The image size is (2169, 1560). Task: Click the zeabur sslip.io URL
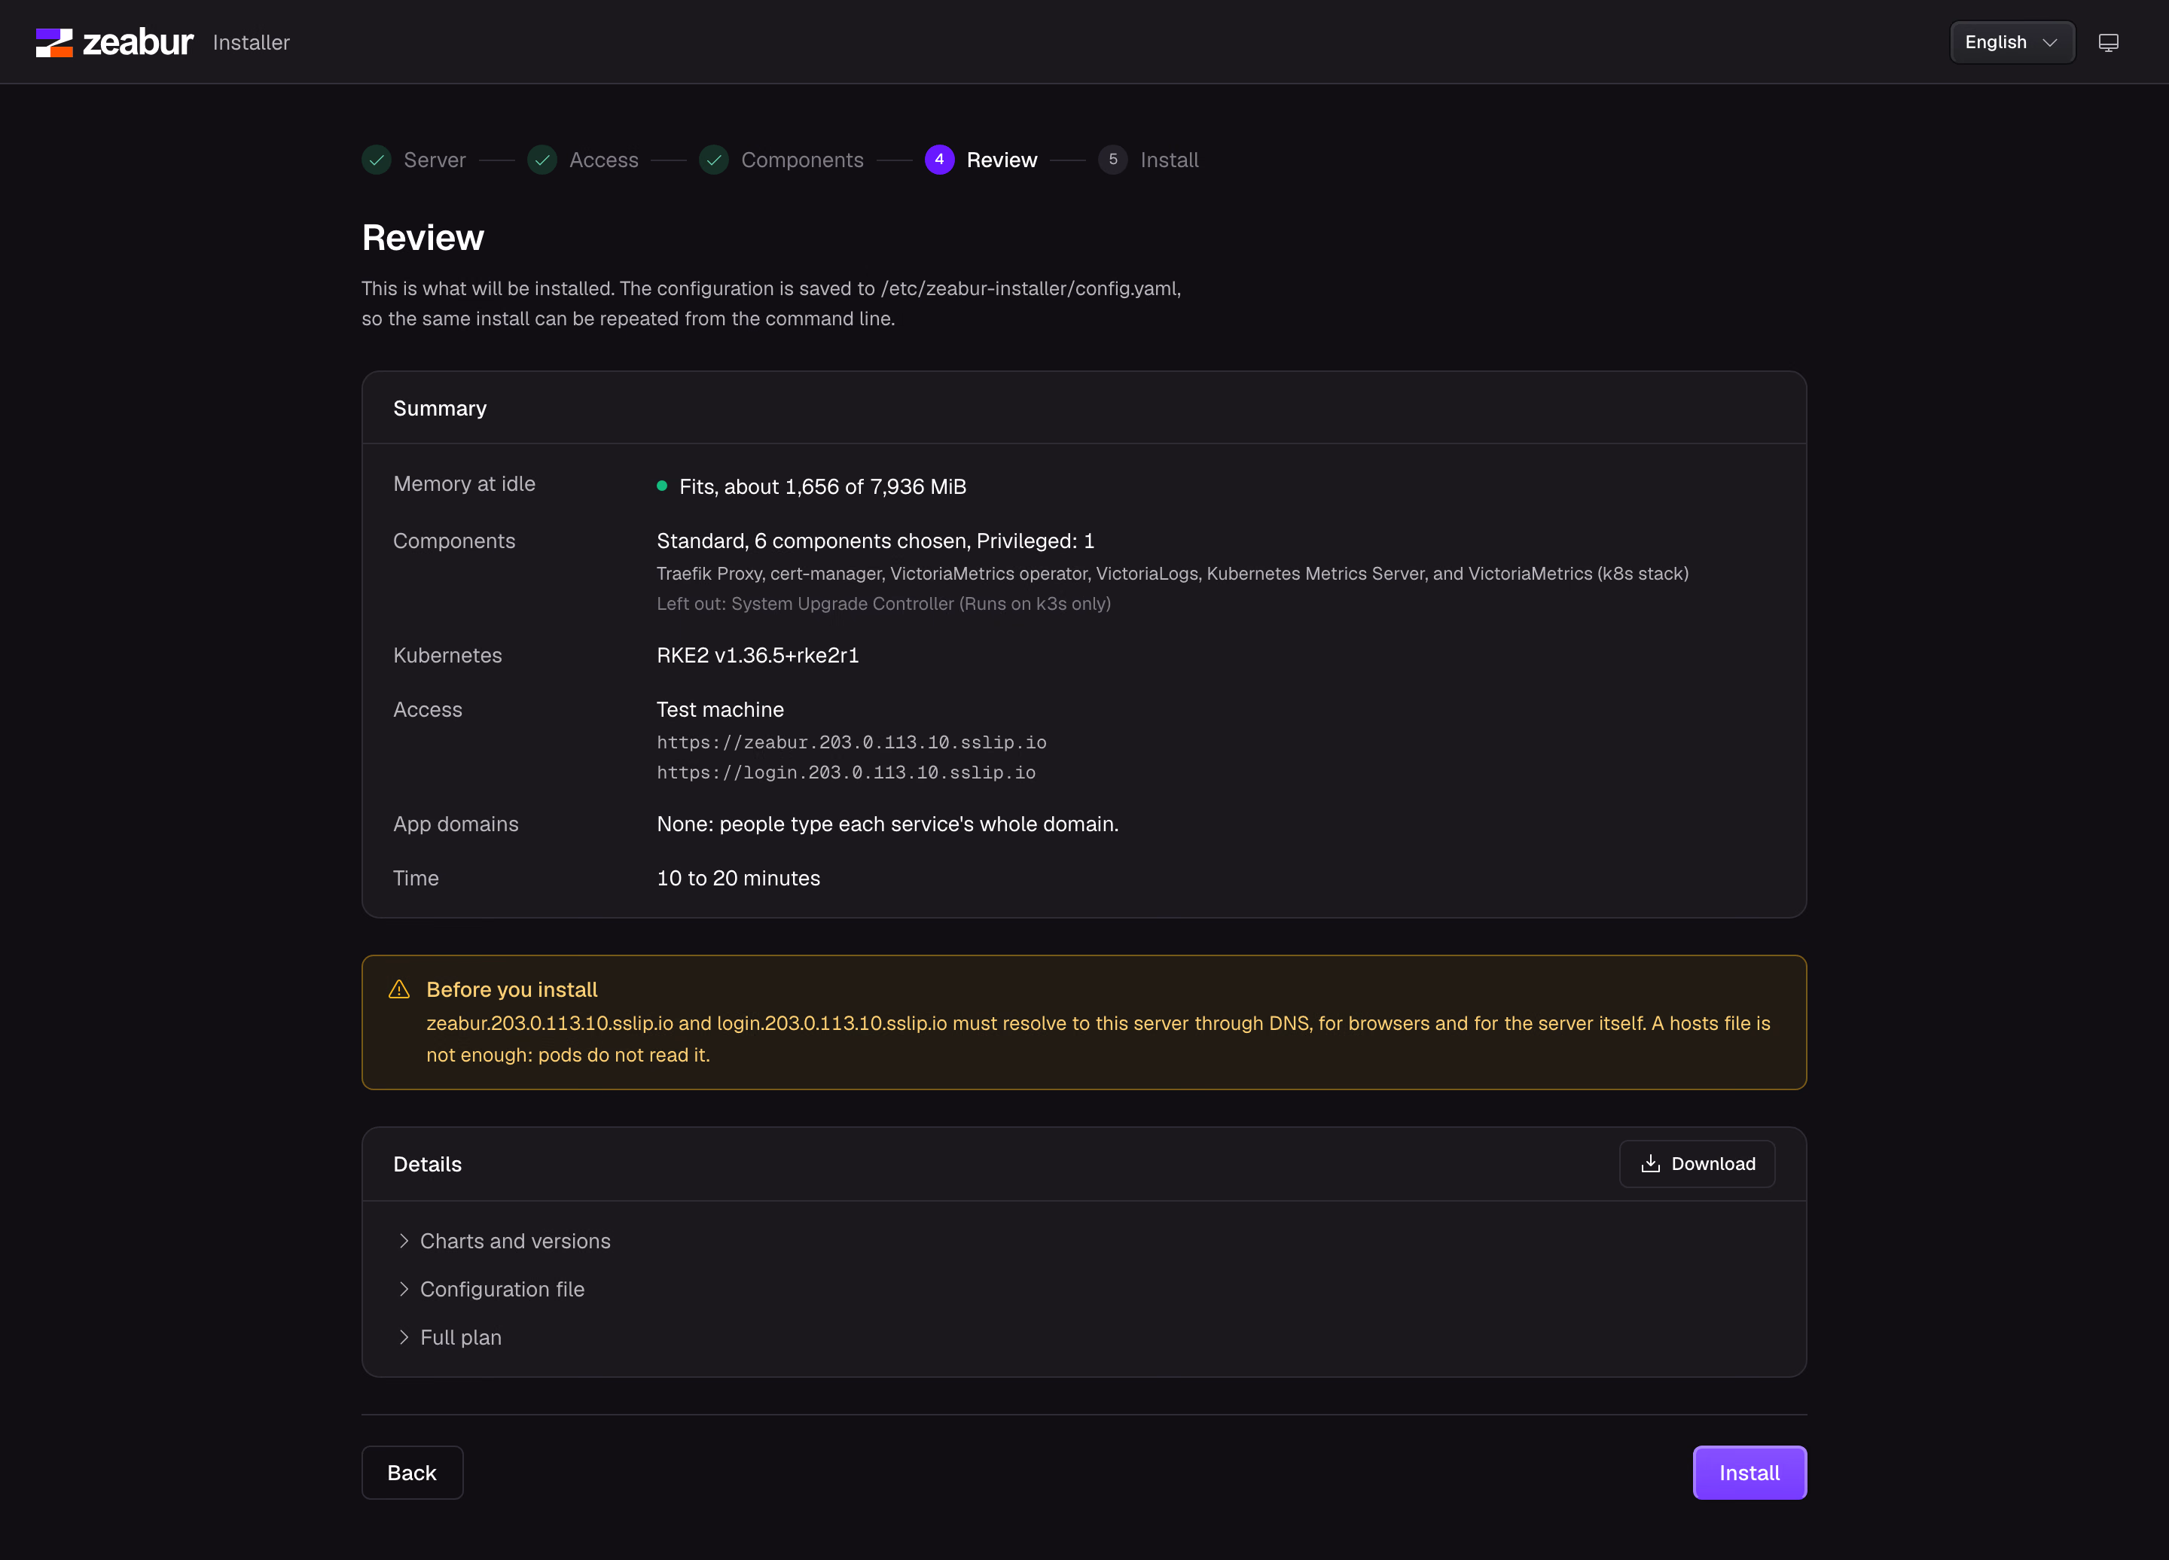click(851, 742)
